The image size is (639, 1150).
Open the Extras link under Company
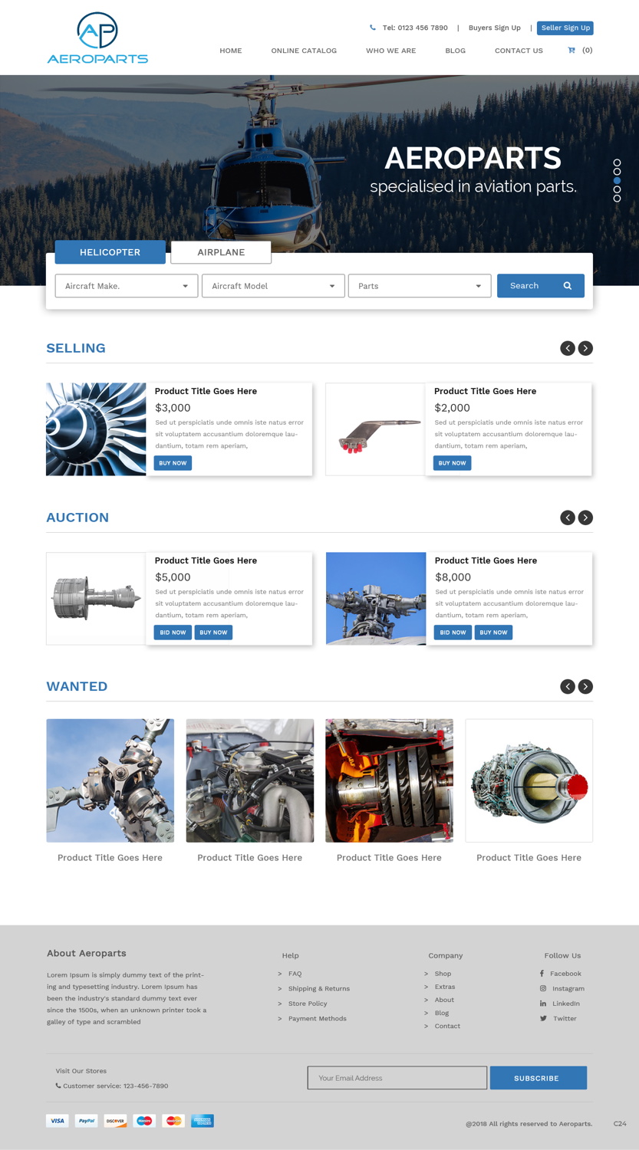coord(445,987)
